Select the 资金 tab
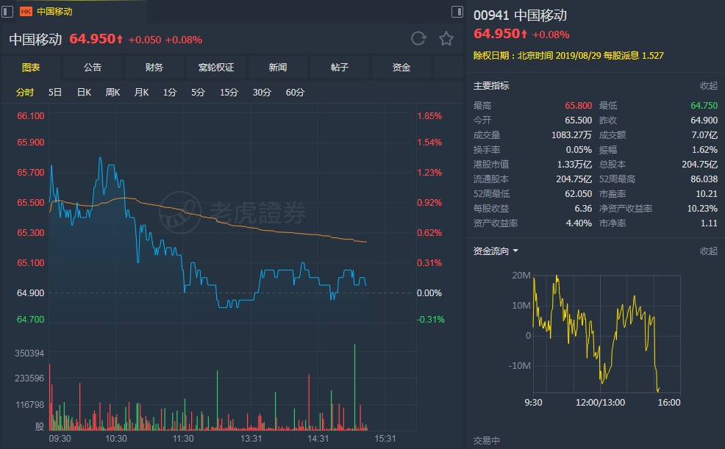Screen dimensions: 725x449 point(401,68)
